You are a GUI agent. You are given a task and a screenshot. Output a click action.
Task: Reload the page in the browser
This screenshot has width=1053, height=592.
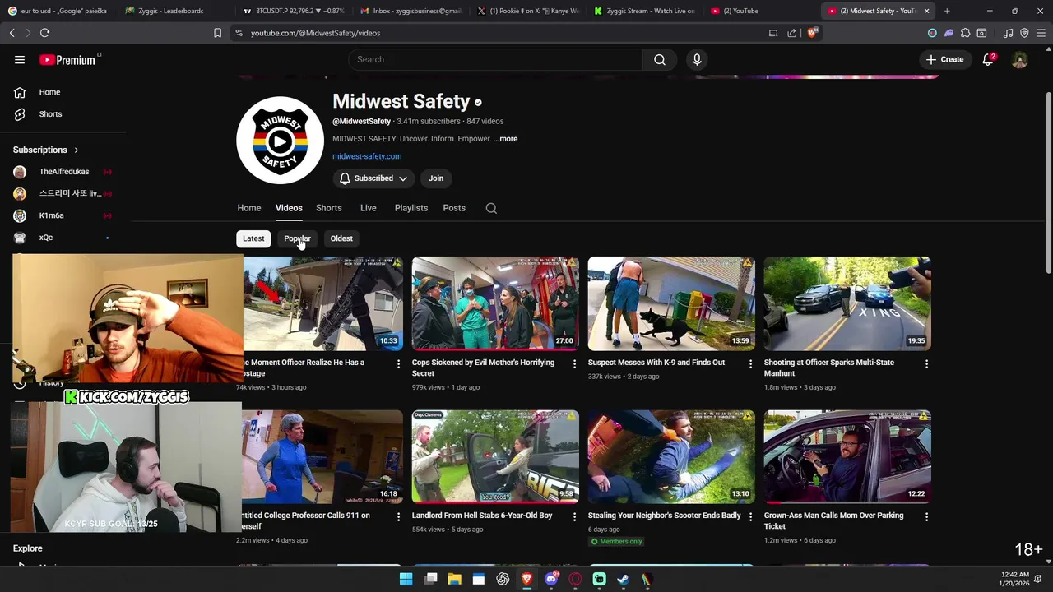(44, 33)
